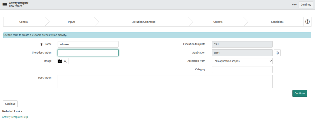Select the General tab

pos(24,22)
